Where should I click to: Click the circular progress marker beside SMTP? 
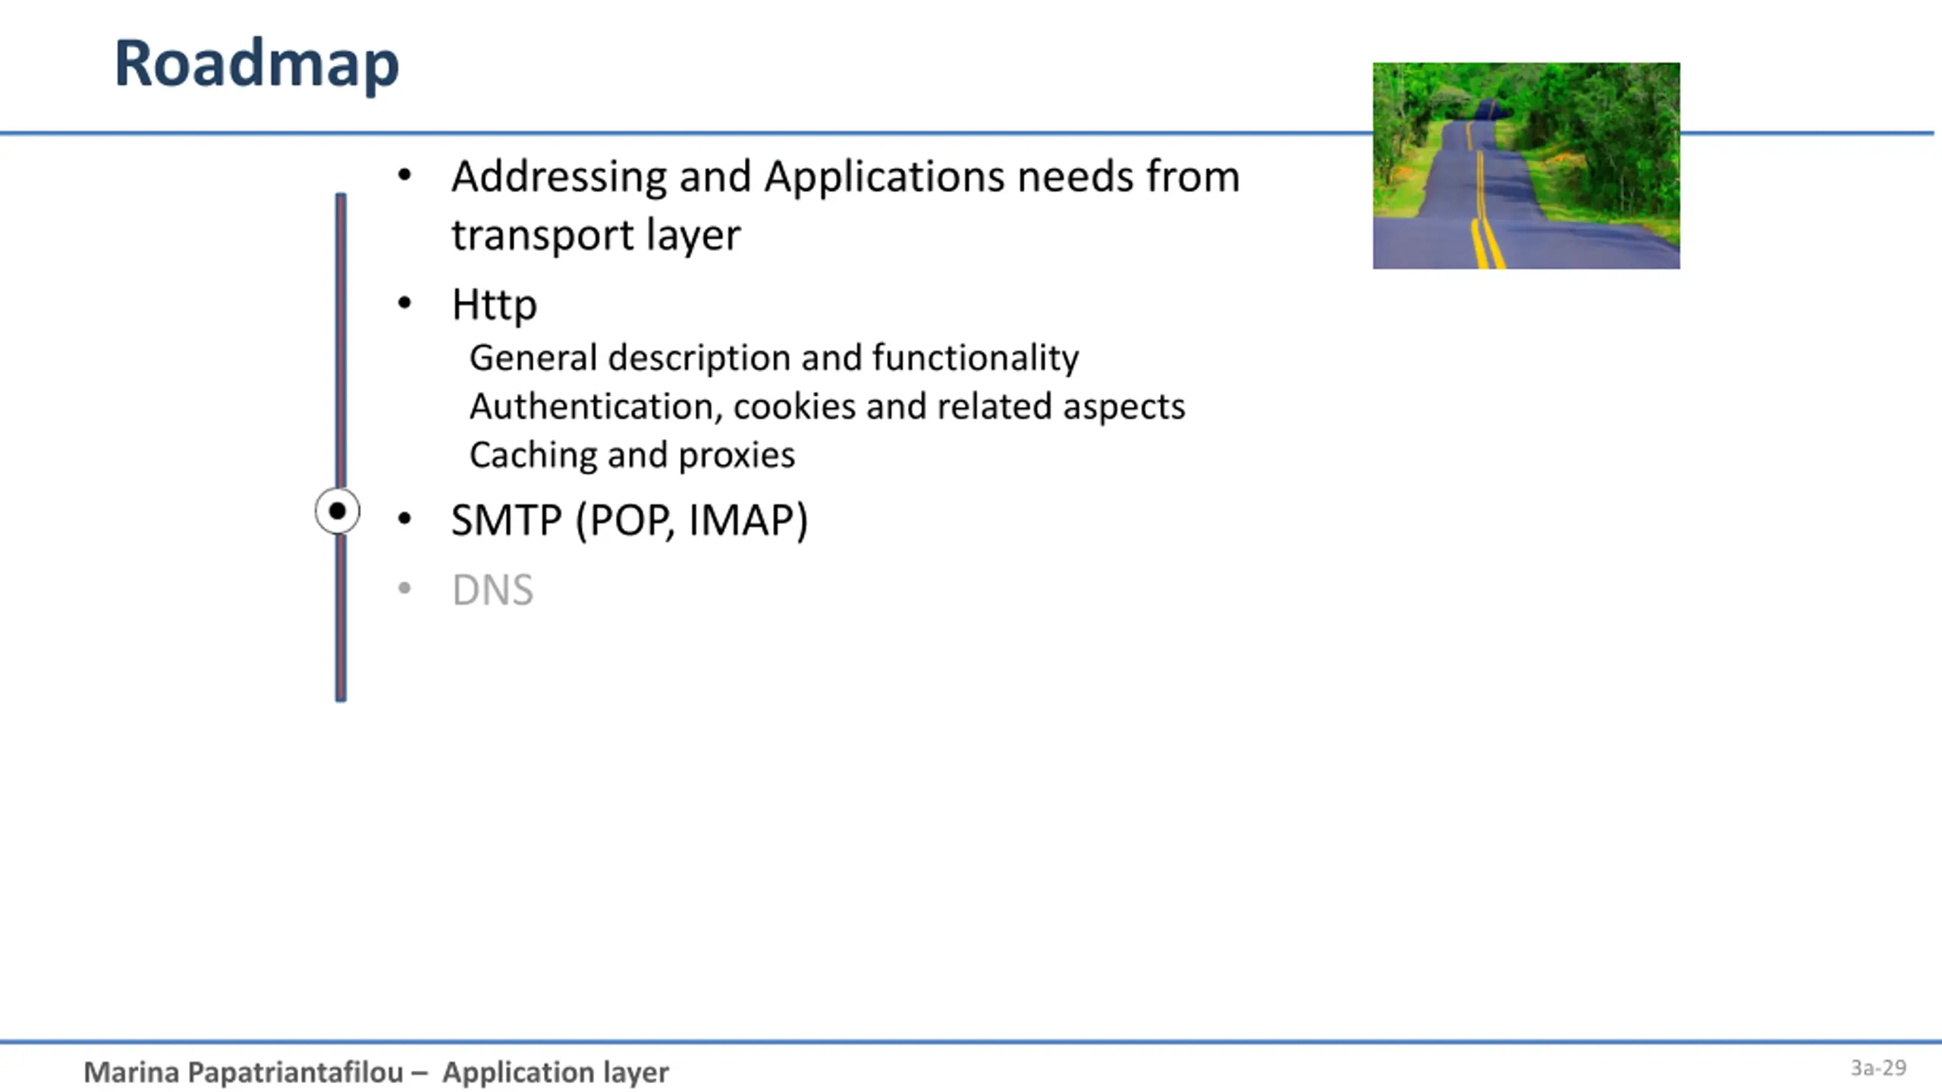(338, 511)
